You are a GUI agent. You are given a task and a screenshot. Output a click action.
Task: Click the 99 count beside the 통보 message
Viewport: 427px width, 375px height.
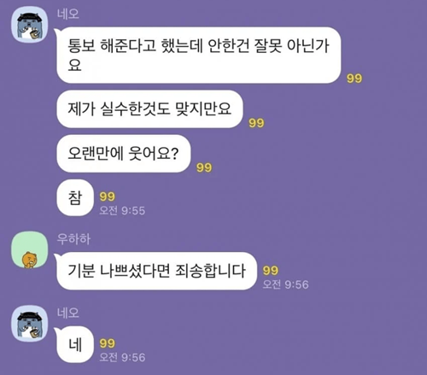[354, 79]
